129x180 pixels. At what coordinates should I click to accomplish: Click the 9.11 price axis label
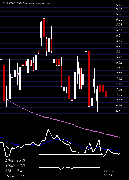(x=119, y=19)
